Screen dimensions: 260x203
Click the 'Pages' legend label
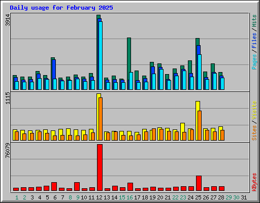(x=254, y=62)
